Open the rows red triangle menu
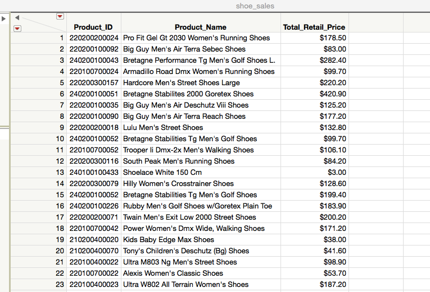The width and height of the screenshot is (430, 292). tap(17, 28)
